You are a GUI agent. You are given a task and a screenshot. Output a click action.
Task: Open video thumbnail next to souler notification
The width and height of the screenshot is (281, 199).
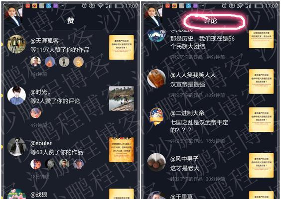[122, 150]
